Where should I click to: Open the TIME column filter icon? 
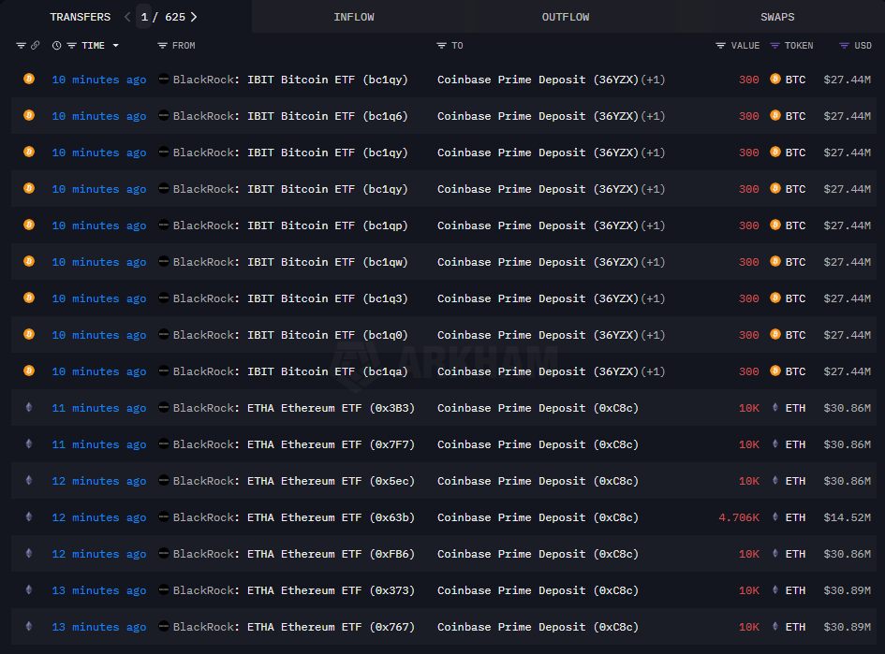tap(72, 46)
